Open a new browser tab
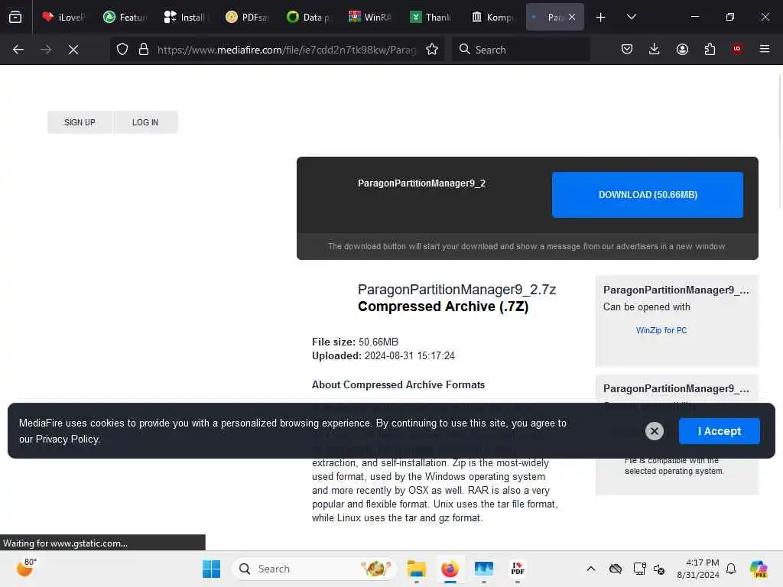This screenshot has height=587, width=783. 600,18
